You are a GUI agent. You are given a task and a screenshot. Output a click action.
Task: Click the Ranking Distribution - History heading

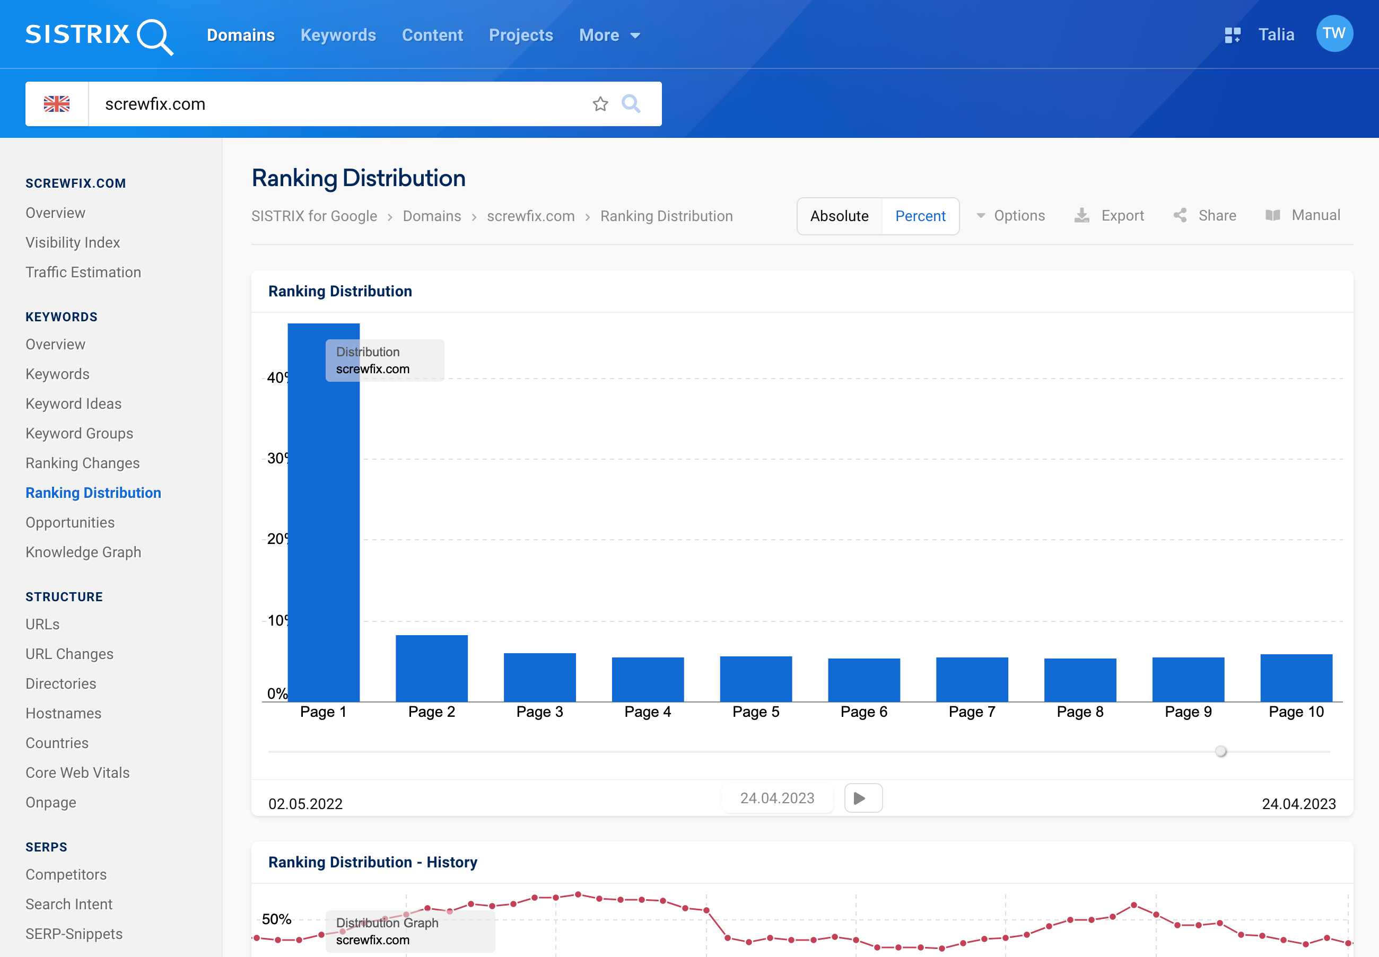point(372,862)
